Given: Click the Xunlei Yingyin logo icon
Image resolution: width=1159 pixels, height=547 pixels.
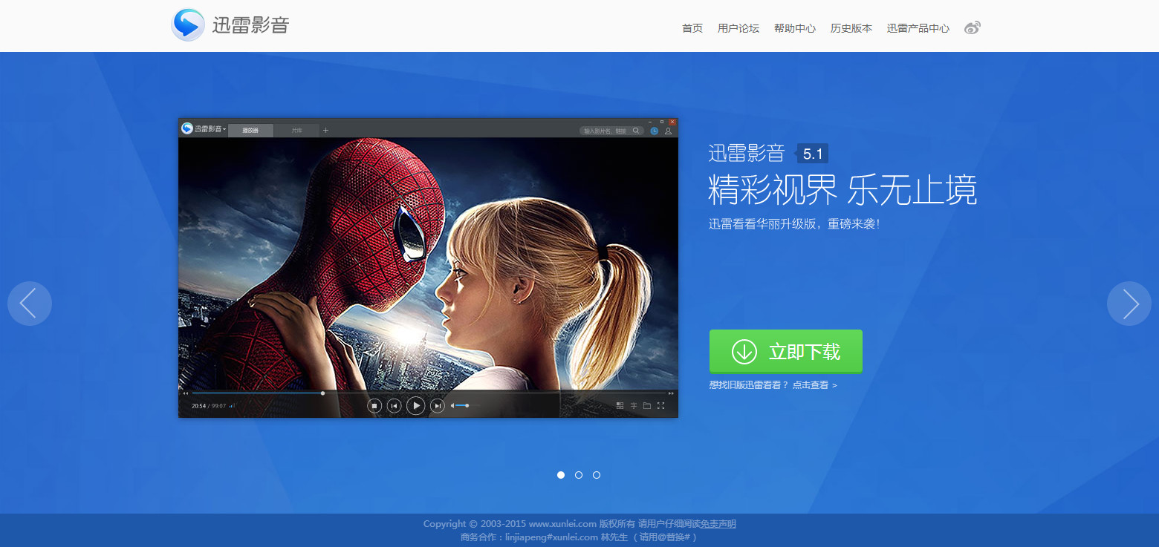Looking at the screenshot, I should 187,25.
